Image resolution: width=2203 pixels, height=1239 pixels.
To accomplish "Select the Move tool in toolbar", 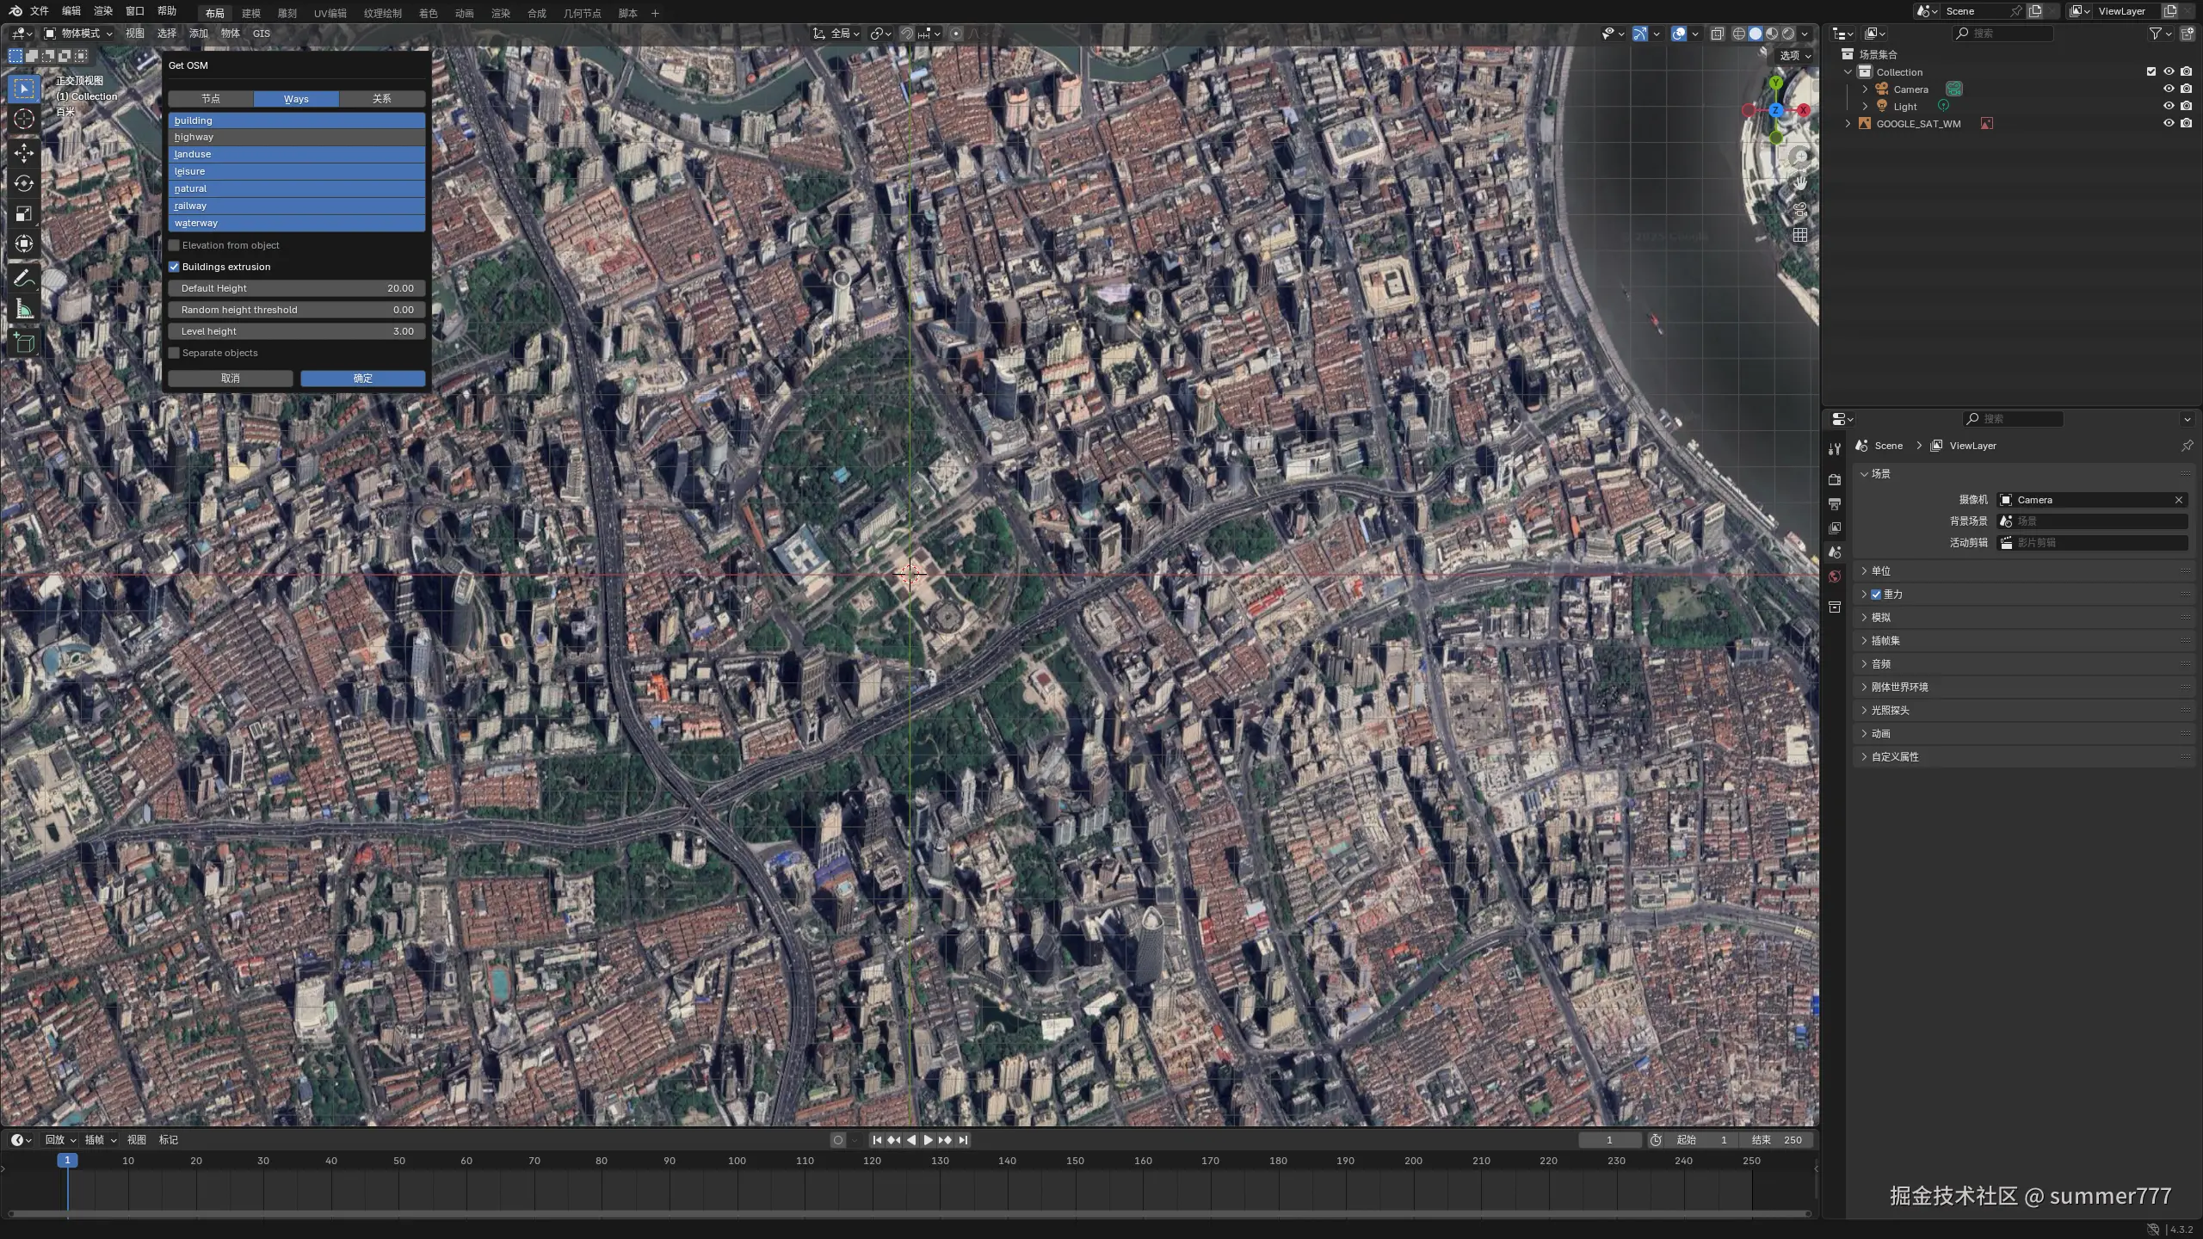I will 24,153.
